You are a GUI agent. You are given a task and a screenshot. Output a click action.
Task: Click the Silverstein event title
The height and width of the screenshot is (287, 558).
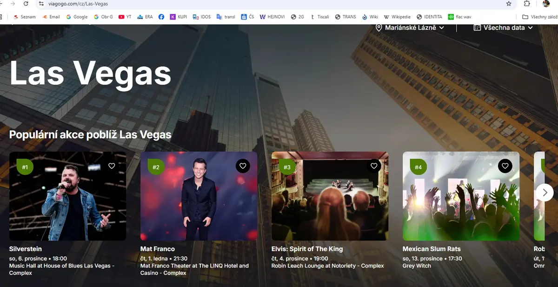[26, 249]
